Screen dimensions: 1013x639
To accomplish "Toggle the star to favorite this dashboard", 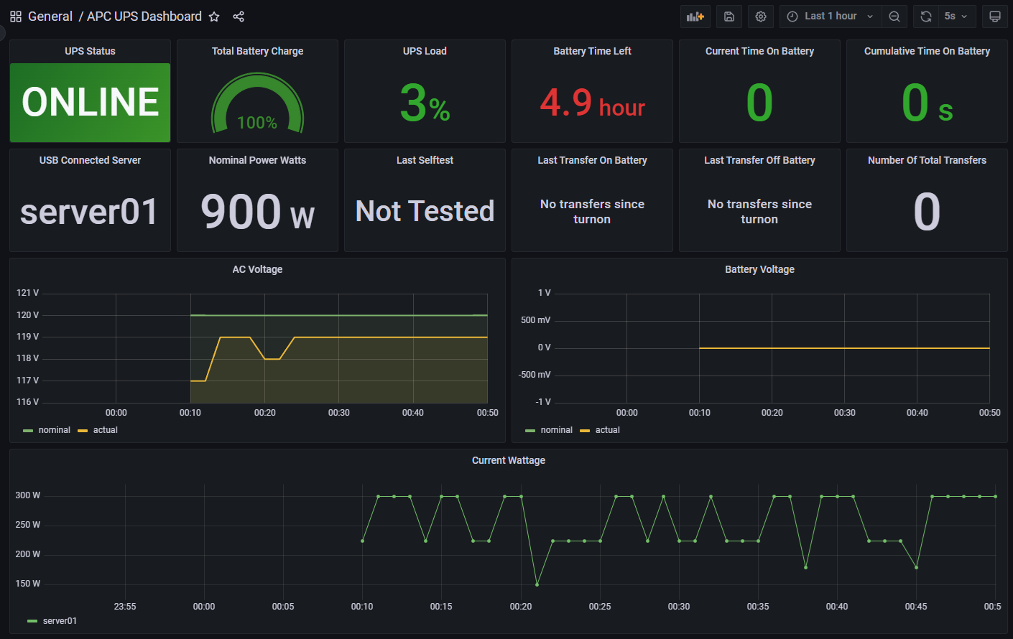I will 214,17.
